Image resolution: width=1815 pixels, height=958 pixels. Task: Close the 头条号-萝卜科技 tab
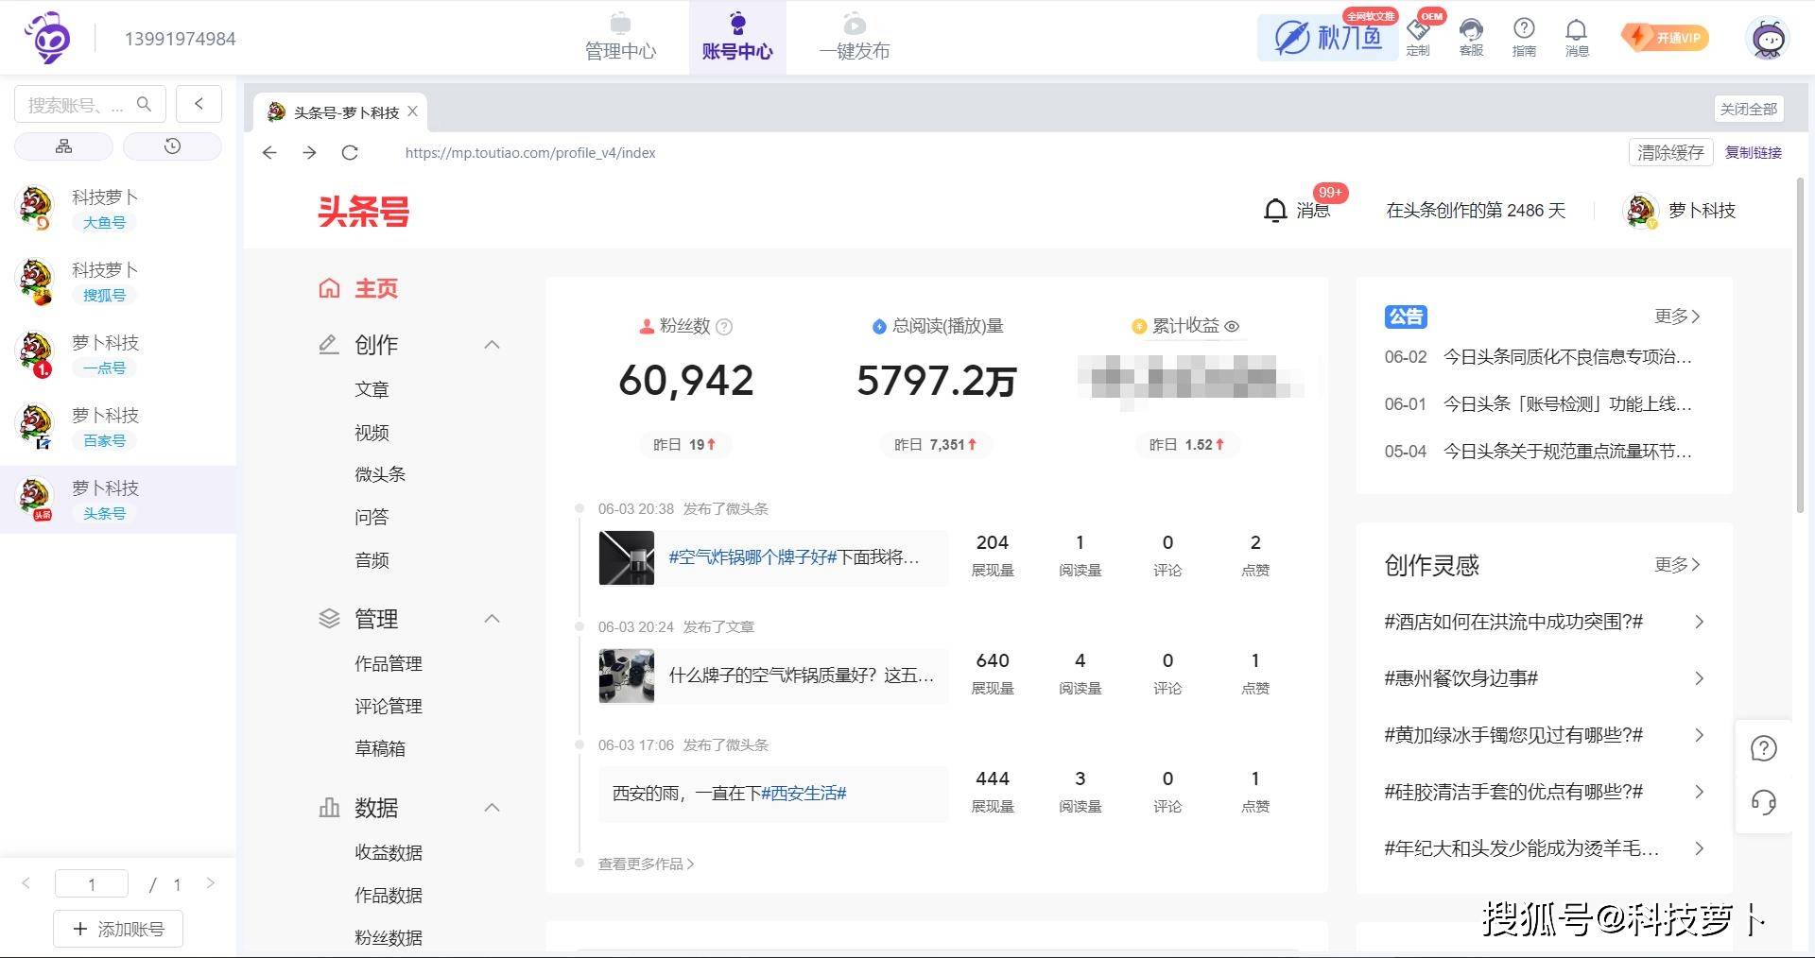point(413,111)
